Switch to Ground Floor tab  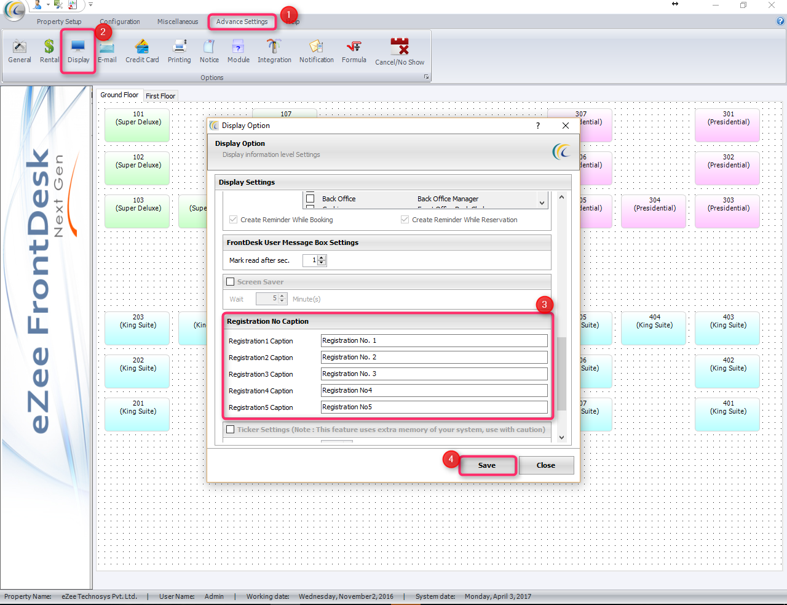(119, 95)
